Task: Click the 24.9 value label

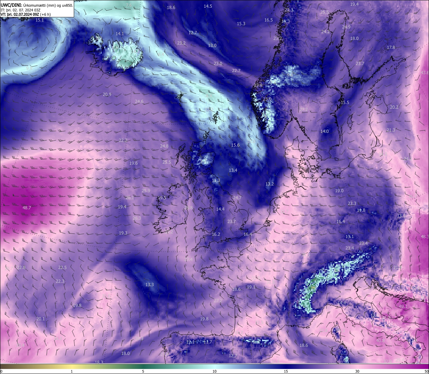Action: (x=346, y=27)
